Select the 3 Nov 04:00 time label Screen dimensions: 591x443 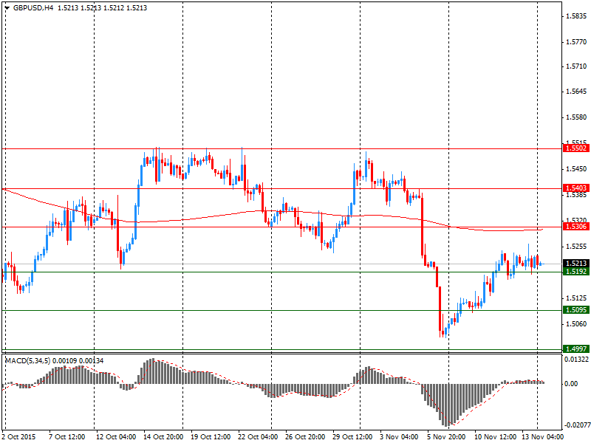[x=399, y=437]
